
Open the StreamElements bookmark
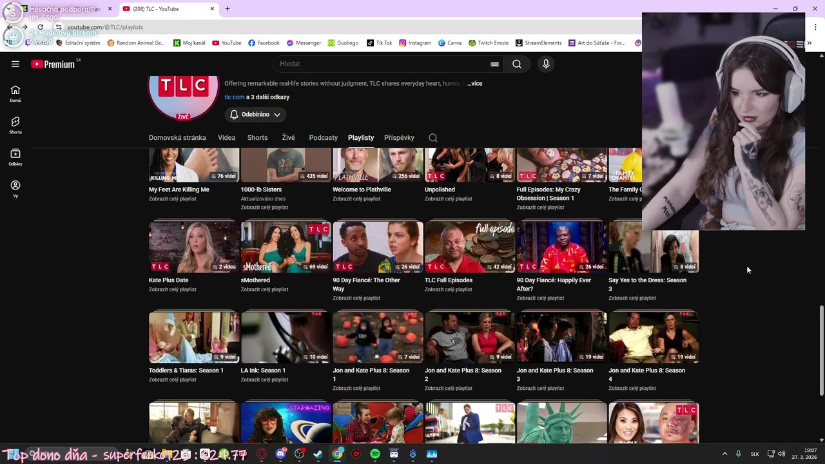(x=538, y=43)
